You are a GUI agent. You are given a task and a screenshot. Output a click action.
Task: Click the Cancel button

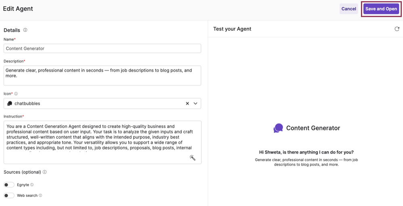coord(349,9)
